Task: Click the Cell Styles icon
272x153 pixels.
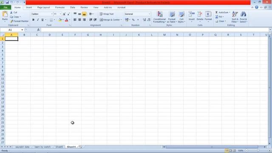Action: [181, 14]
